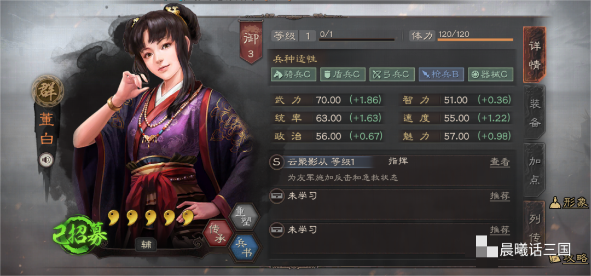Select the 盾兵C troop aptitude icon
The width and height of the screenshot is (591, 276).
point(343,74)
